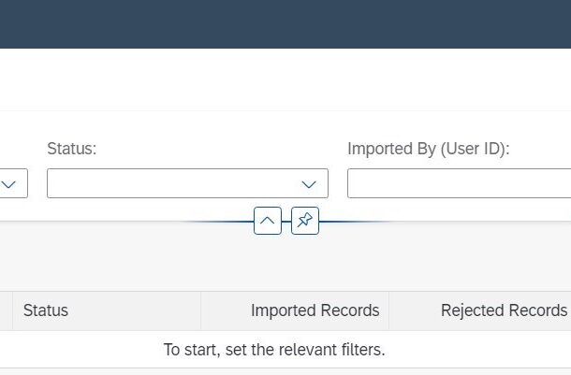Collapse the filter header using chevron-up button
This screenshot has height=375, width=571.
[268, 221]
